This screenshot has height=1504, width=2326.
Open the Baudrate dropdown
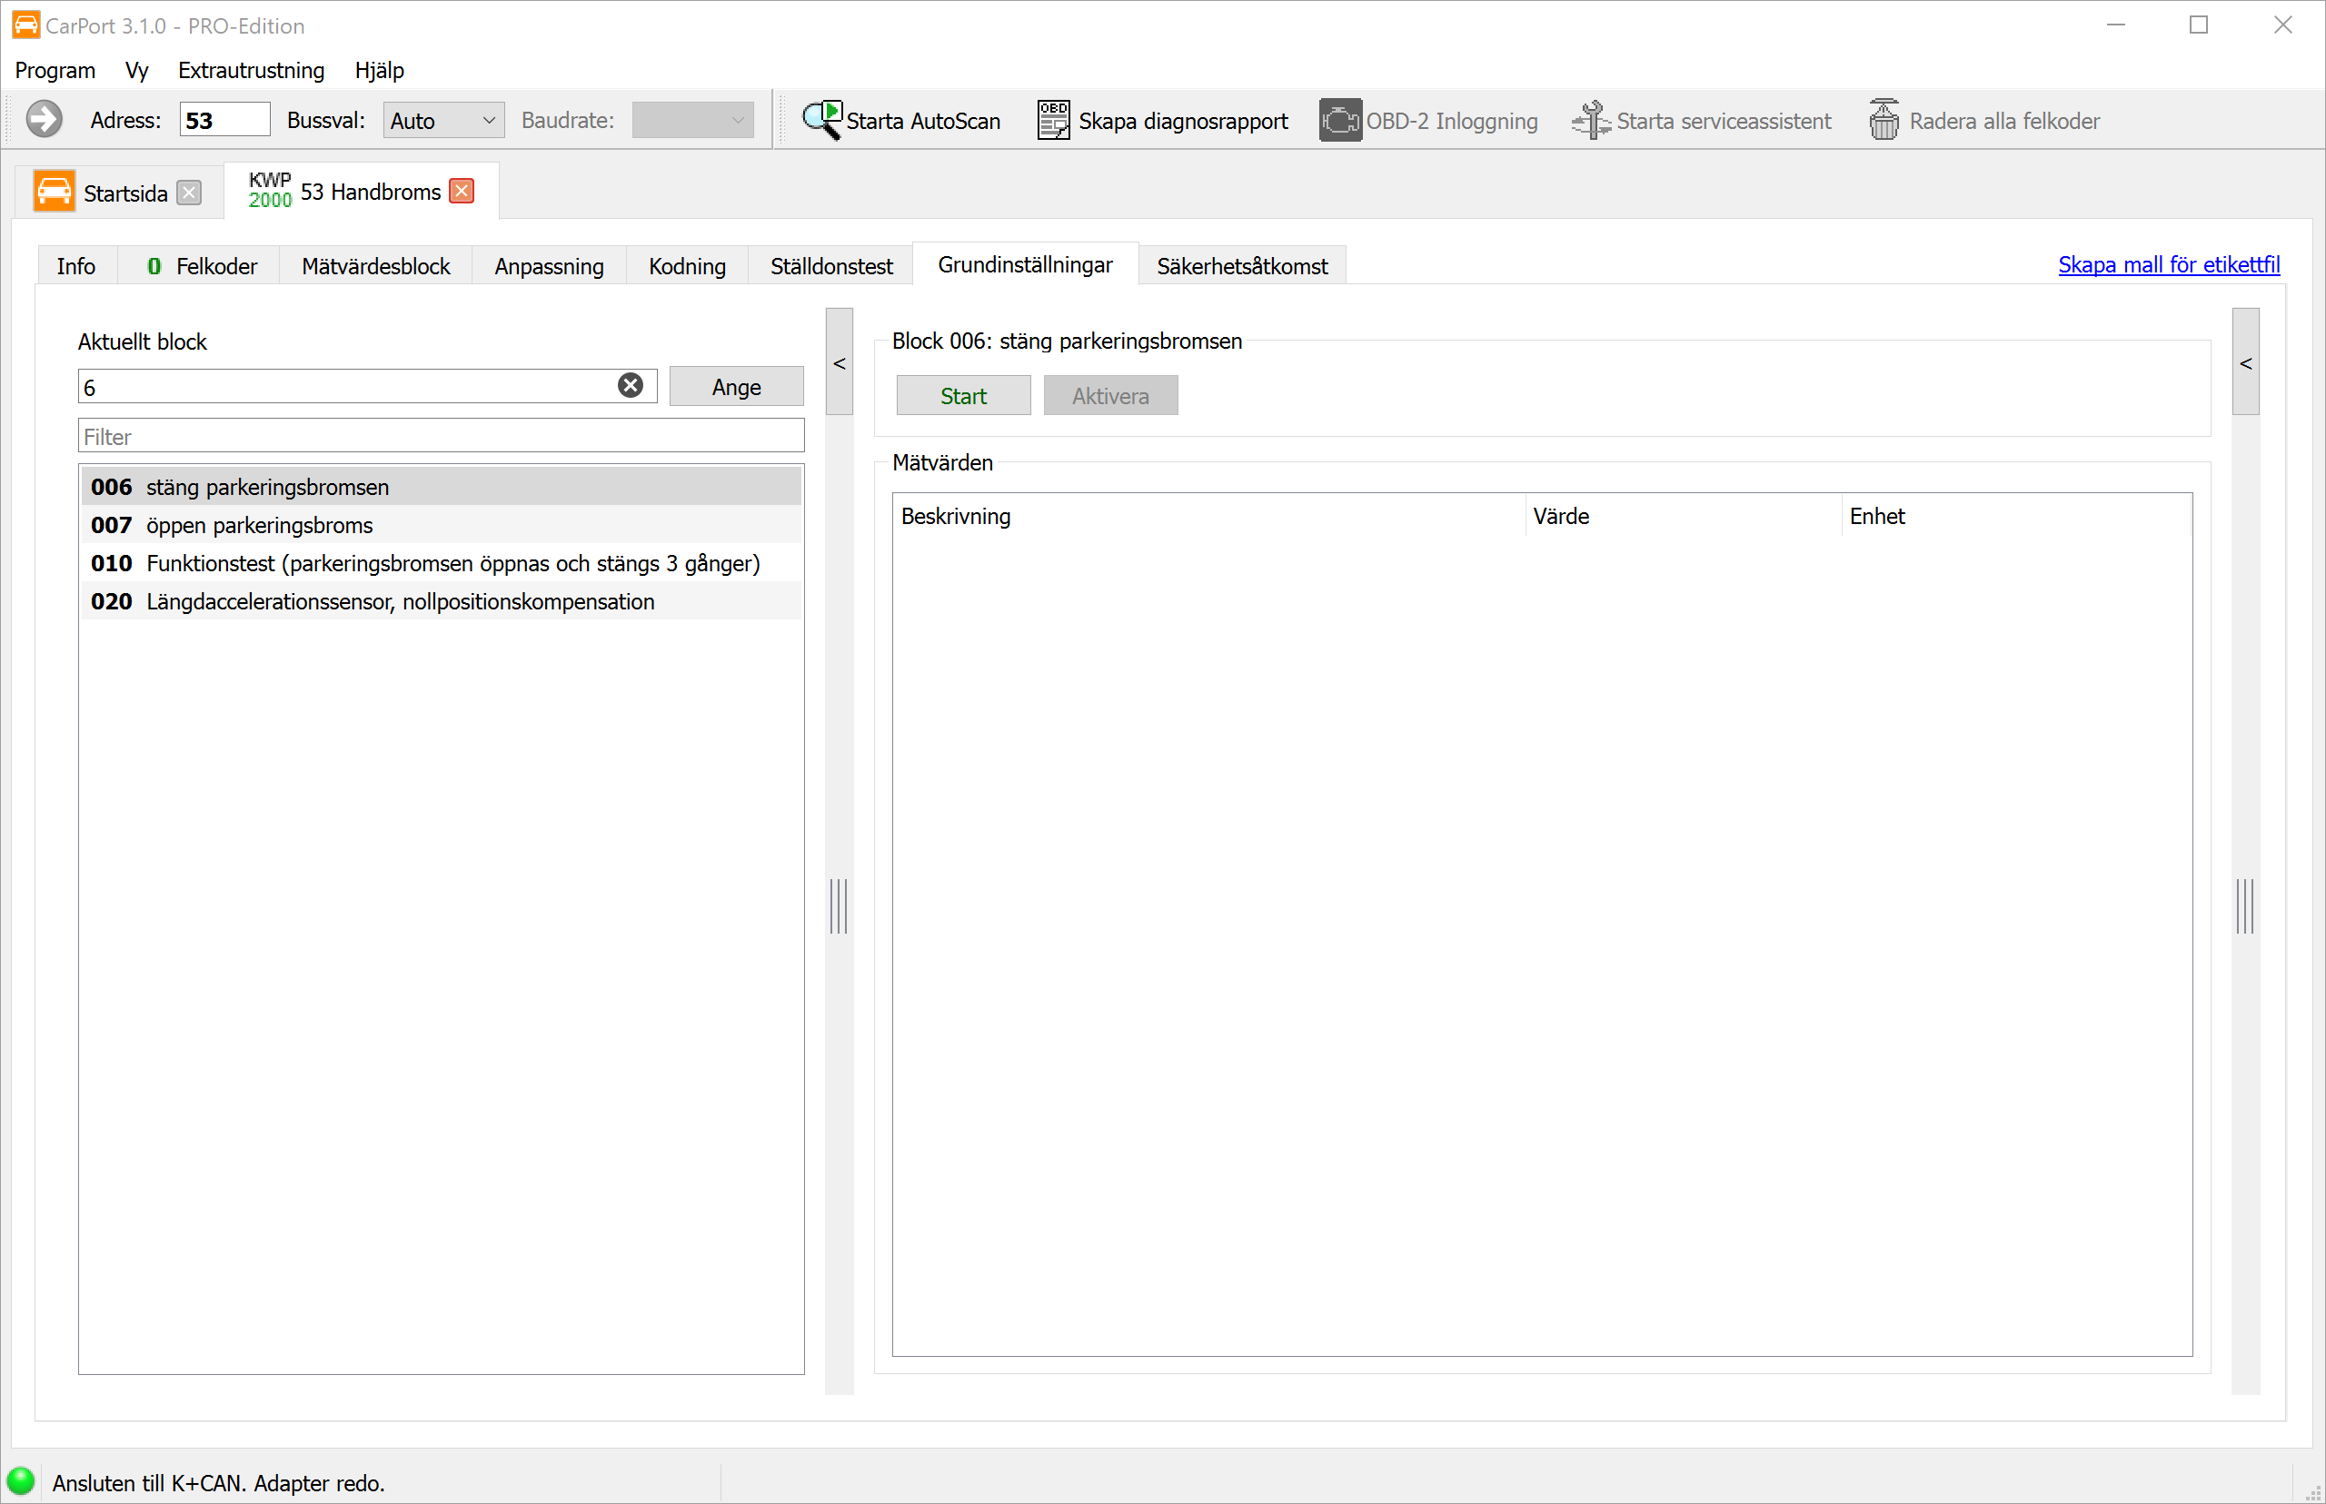692,120
